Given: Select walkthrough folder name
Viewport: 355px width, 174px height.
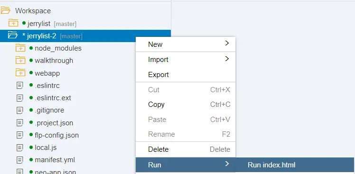Looking at the screenshot, I should pos(54,61).
